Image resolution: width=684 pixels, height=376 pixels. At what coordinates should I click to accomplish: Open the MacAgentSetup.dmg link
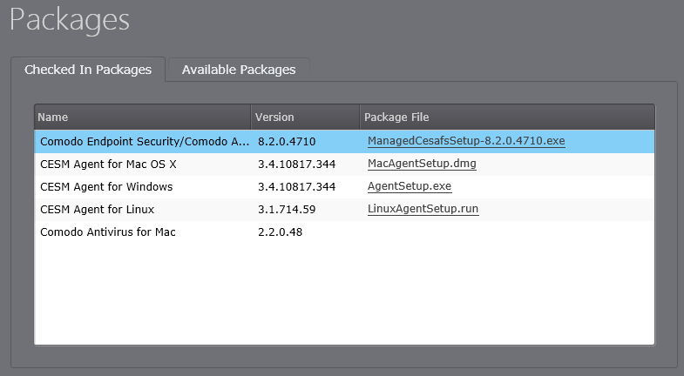422,164
